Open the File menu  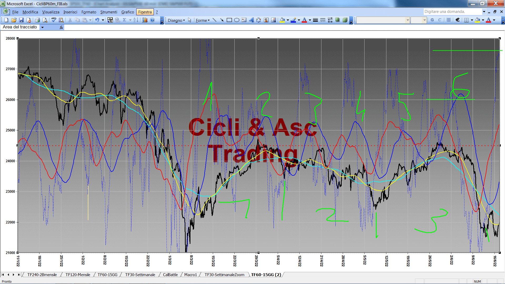15,12
